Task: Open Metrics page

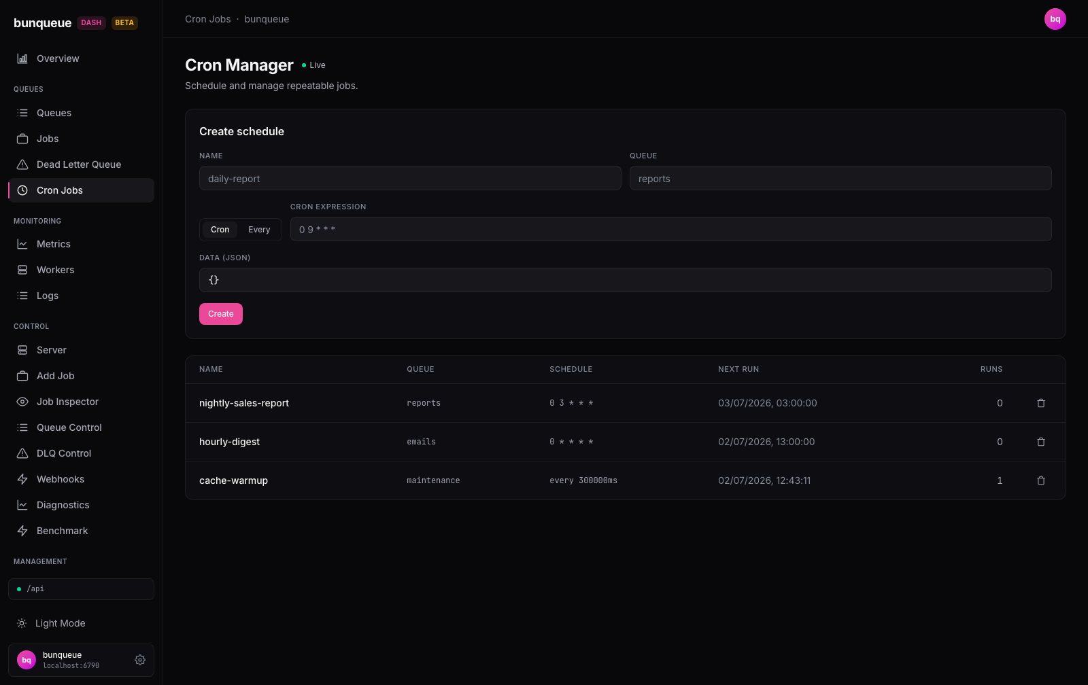Action: point(81,244)
